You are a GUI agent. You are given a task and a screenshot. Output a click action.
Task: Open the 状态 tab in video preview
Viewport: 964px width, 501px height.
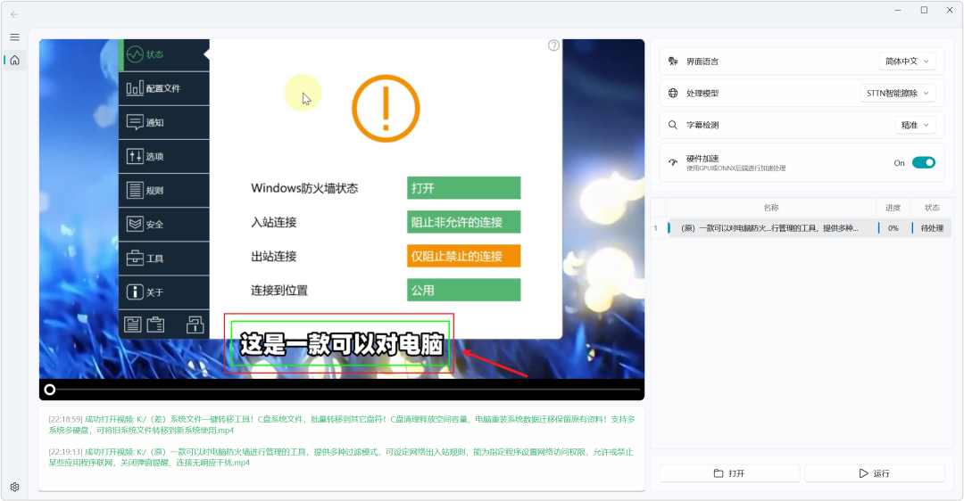tap(164, 54)
